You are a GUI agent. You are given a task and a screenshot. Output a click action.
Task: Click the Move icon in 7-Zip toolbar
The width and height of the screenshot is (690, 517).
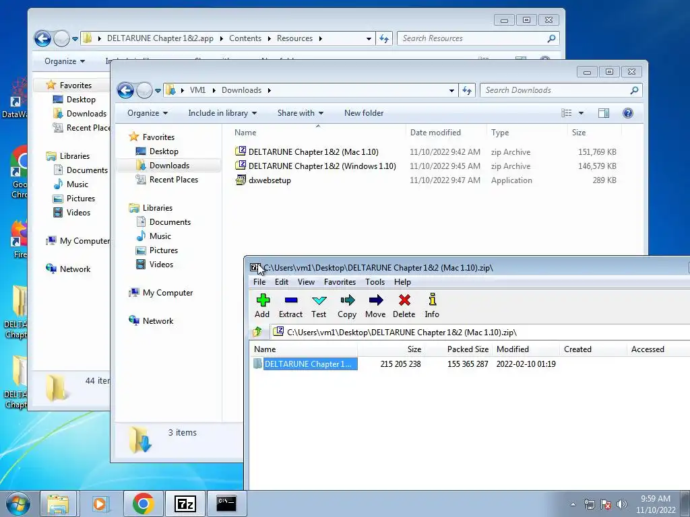tap(375, 306)
